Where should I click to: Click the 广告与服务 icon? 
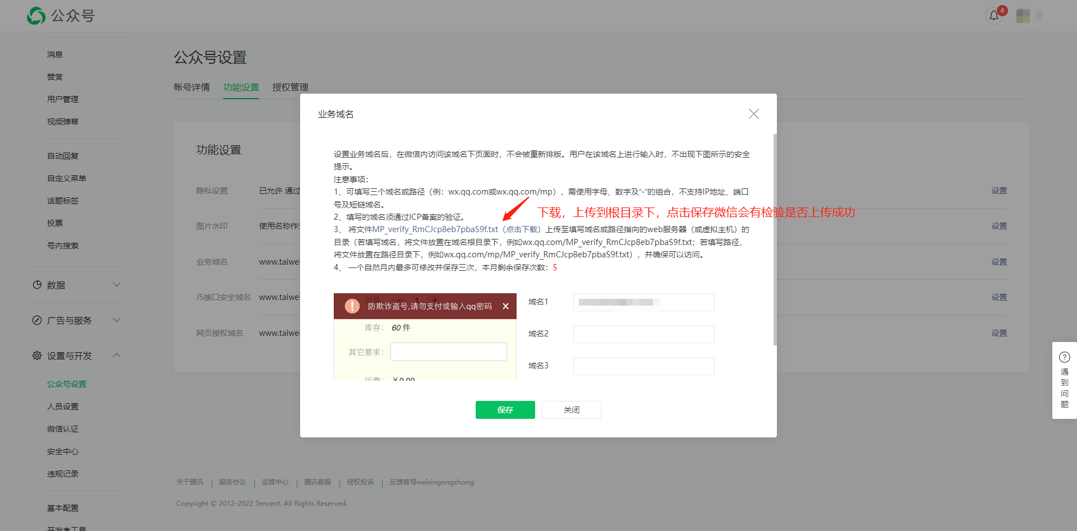tap(37, 320)
